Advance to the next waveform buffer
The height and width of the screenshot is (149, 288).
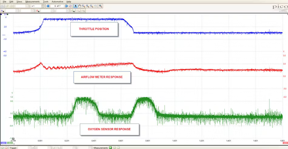click(66, 6)
